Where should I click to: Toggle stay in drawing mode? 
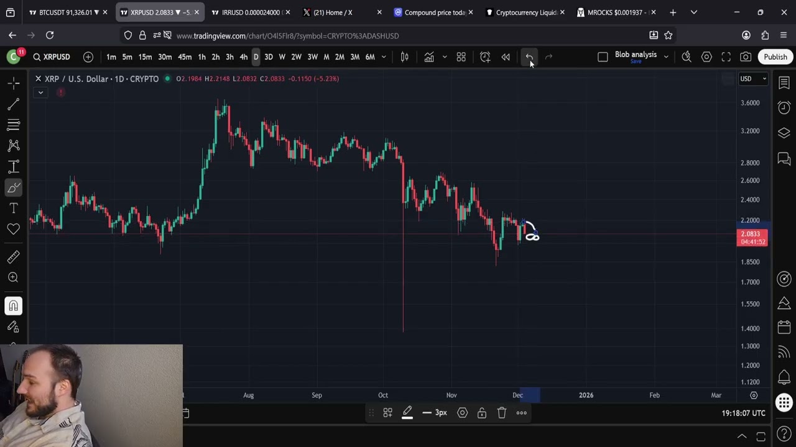coord(13,327)
